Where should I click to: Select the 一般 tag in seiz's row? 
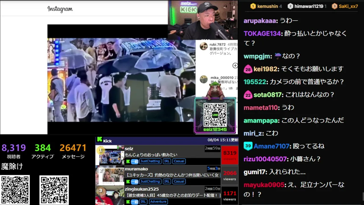(135, 161)
